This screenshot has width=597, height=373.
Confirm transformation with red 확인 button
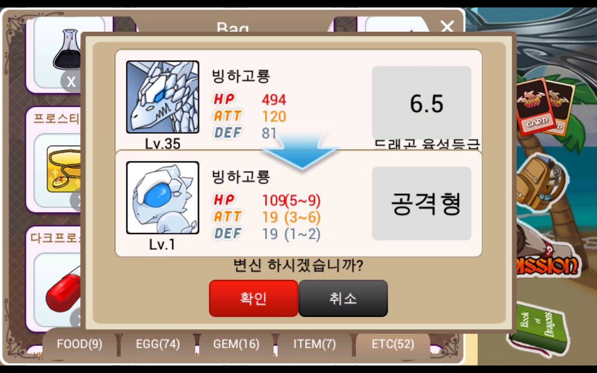pos(253,298)
